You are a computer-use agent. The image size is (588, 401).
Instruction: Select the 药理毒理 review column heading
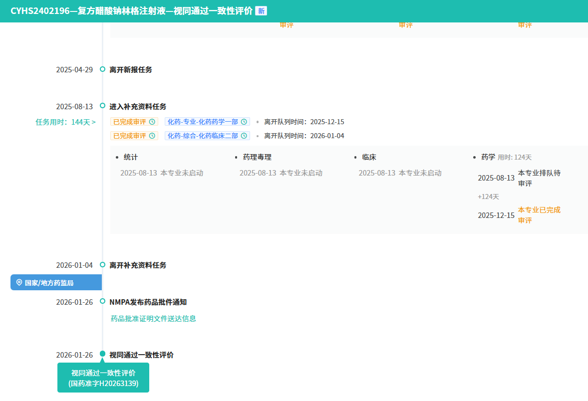click(257, 157)
